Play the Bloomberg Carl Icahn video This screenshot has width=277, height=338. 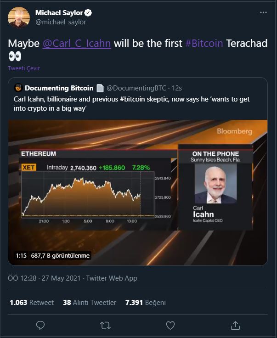pyautogui.click(x=138, y=192)
